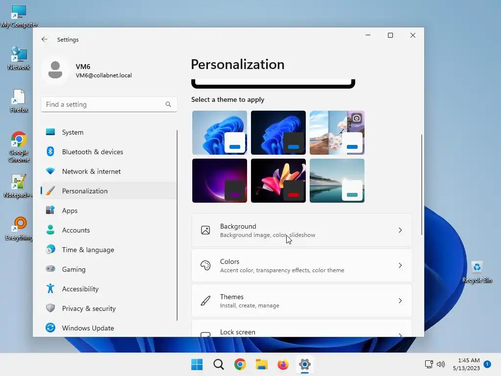This screenshot has height=376, width=501.
Task: Select the Notepad++ desktop shortcut
Action: click(x=18, y=186)
